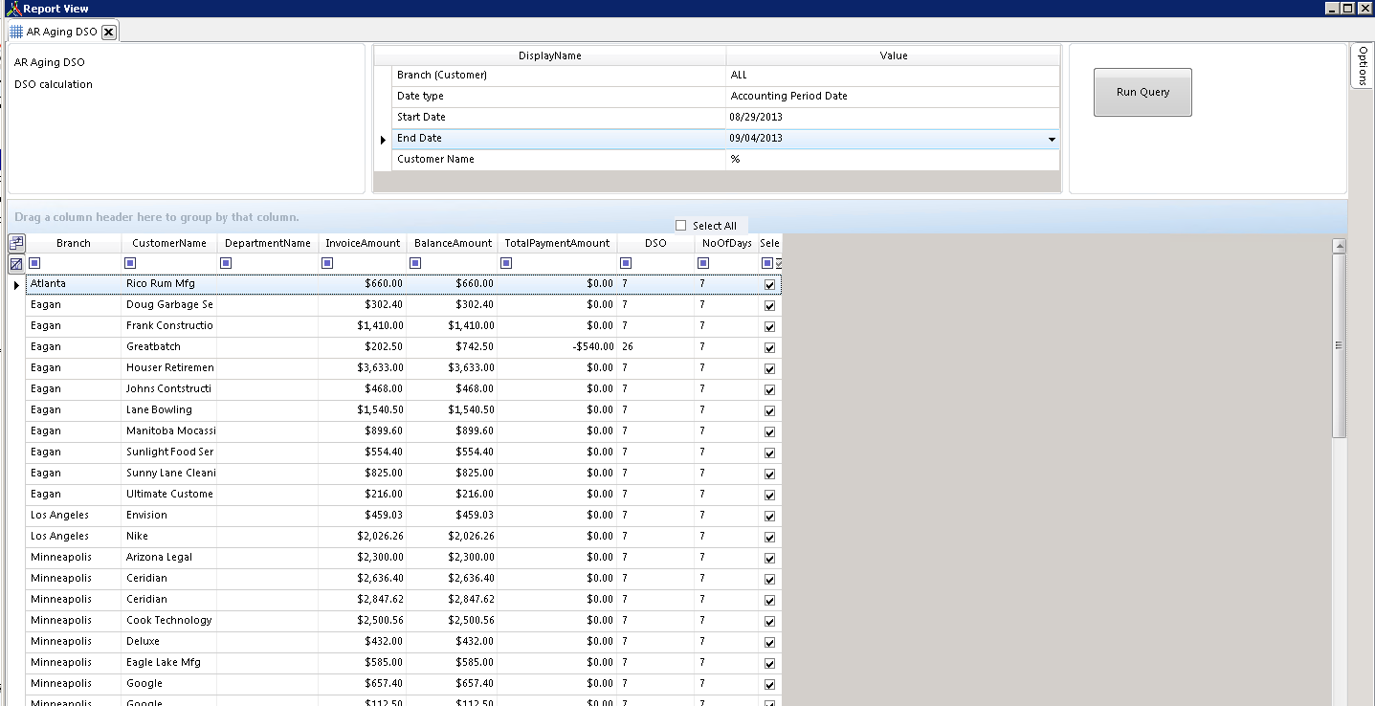
Task: Uncheck the Deluxe row checkbox
Action: click(770, 642)
